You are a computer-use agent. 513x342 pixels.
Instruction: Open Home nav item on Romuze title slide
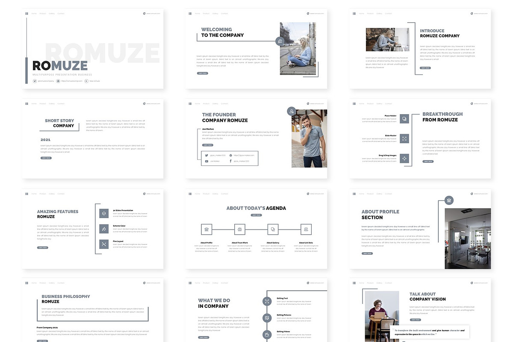point(34,13)
